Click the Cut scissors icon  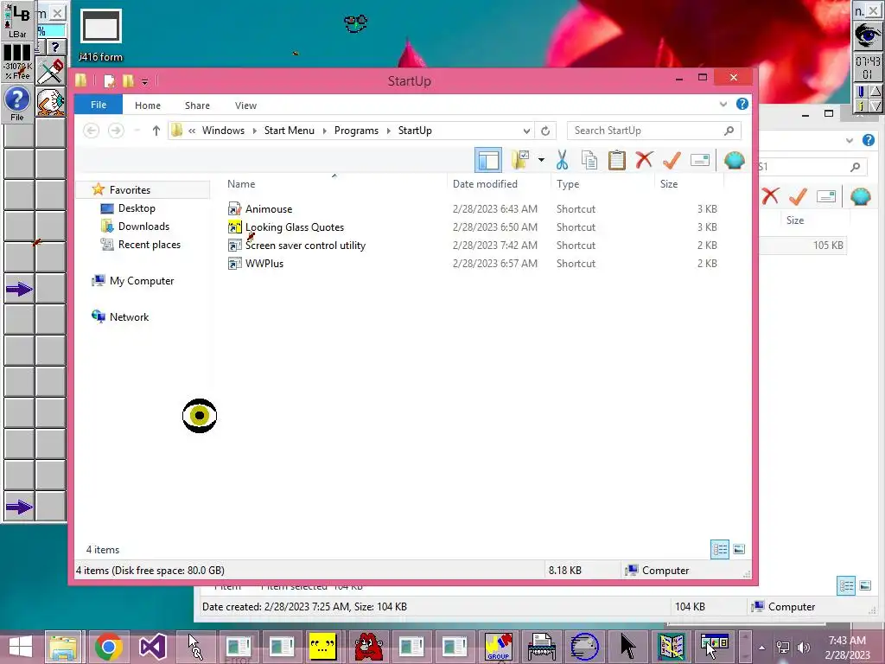pos(562,160)
